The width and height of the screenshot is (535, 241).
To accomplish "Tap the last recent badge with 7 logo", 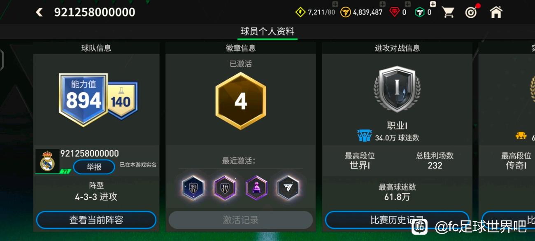I will point(288,188).
